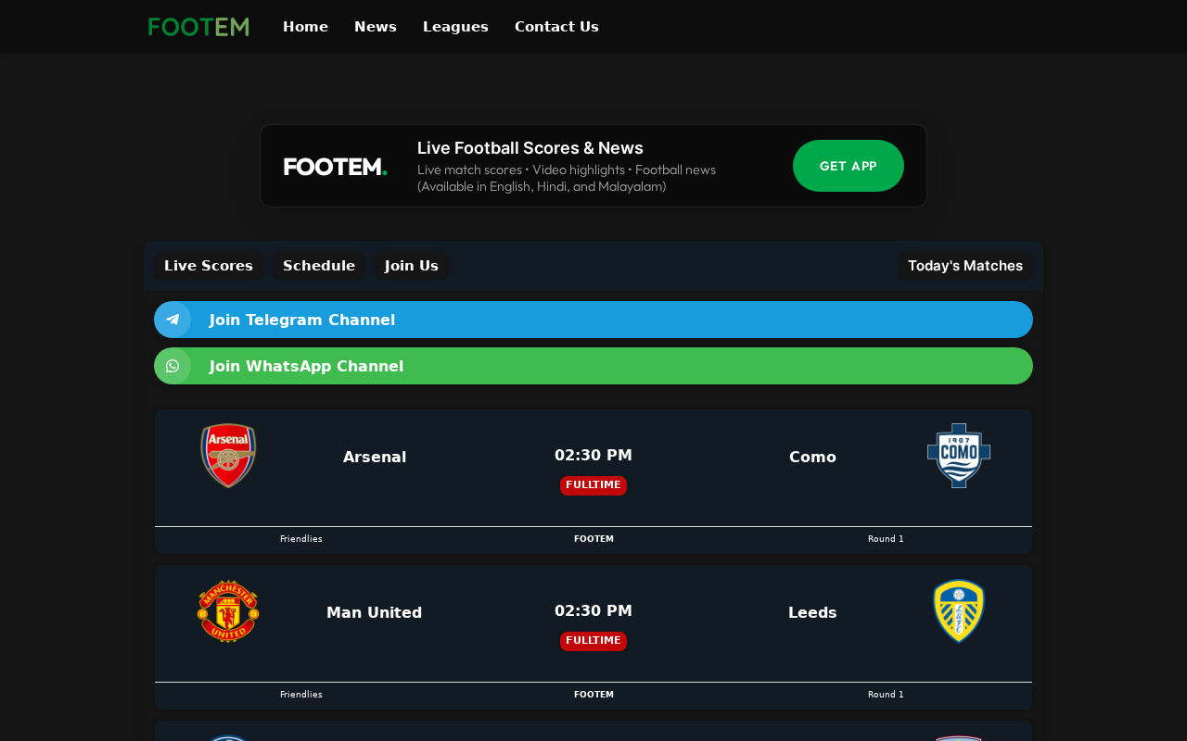Click the Today's Matches button
Screen dimensions: 1187x741
(965, 266)
